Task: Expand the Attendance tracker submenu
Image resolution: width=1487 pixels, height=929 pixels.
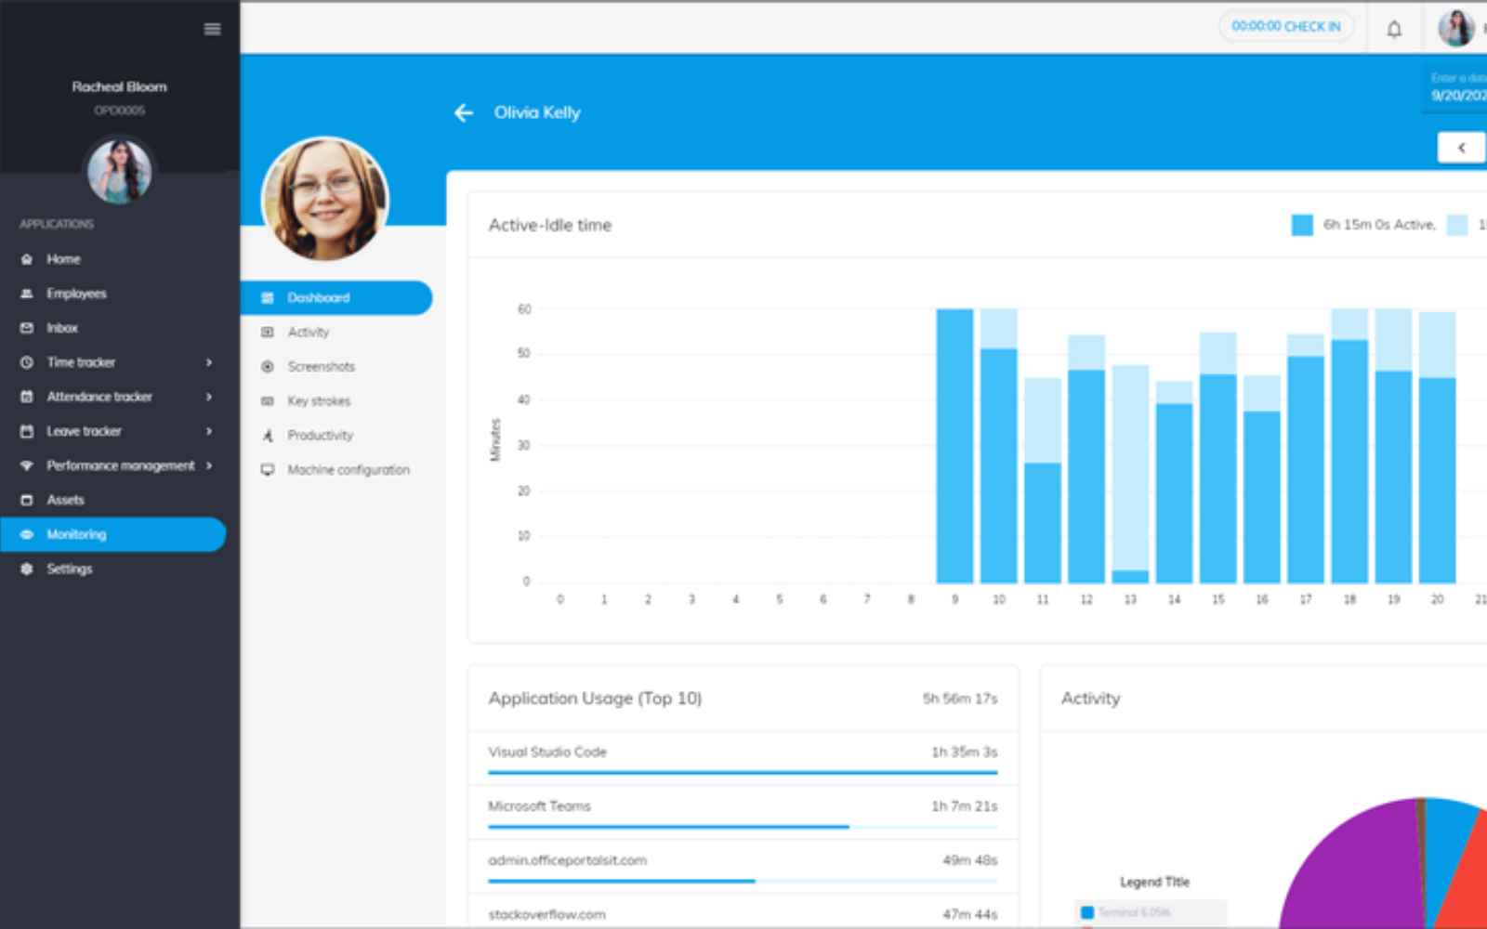Action: 208,397
